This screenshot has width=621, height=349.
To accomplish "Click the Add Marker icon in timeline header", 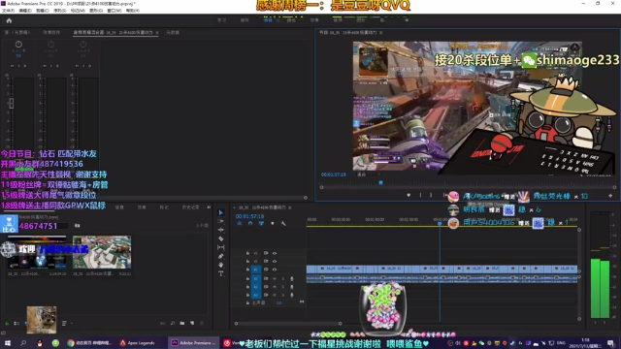I will tap(273, 224).
